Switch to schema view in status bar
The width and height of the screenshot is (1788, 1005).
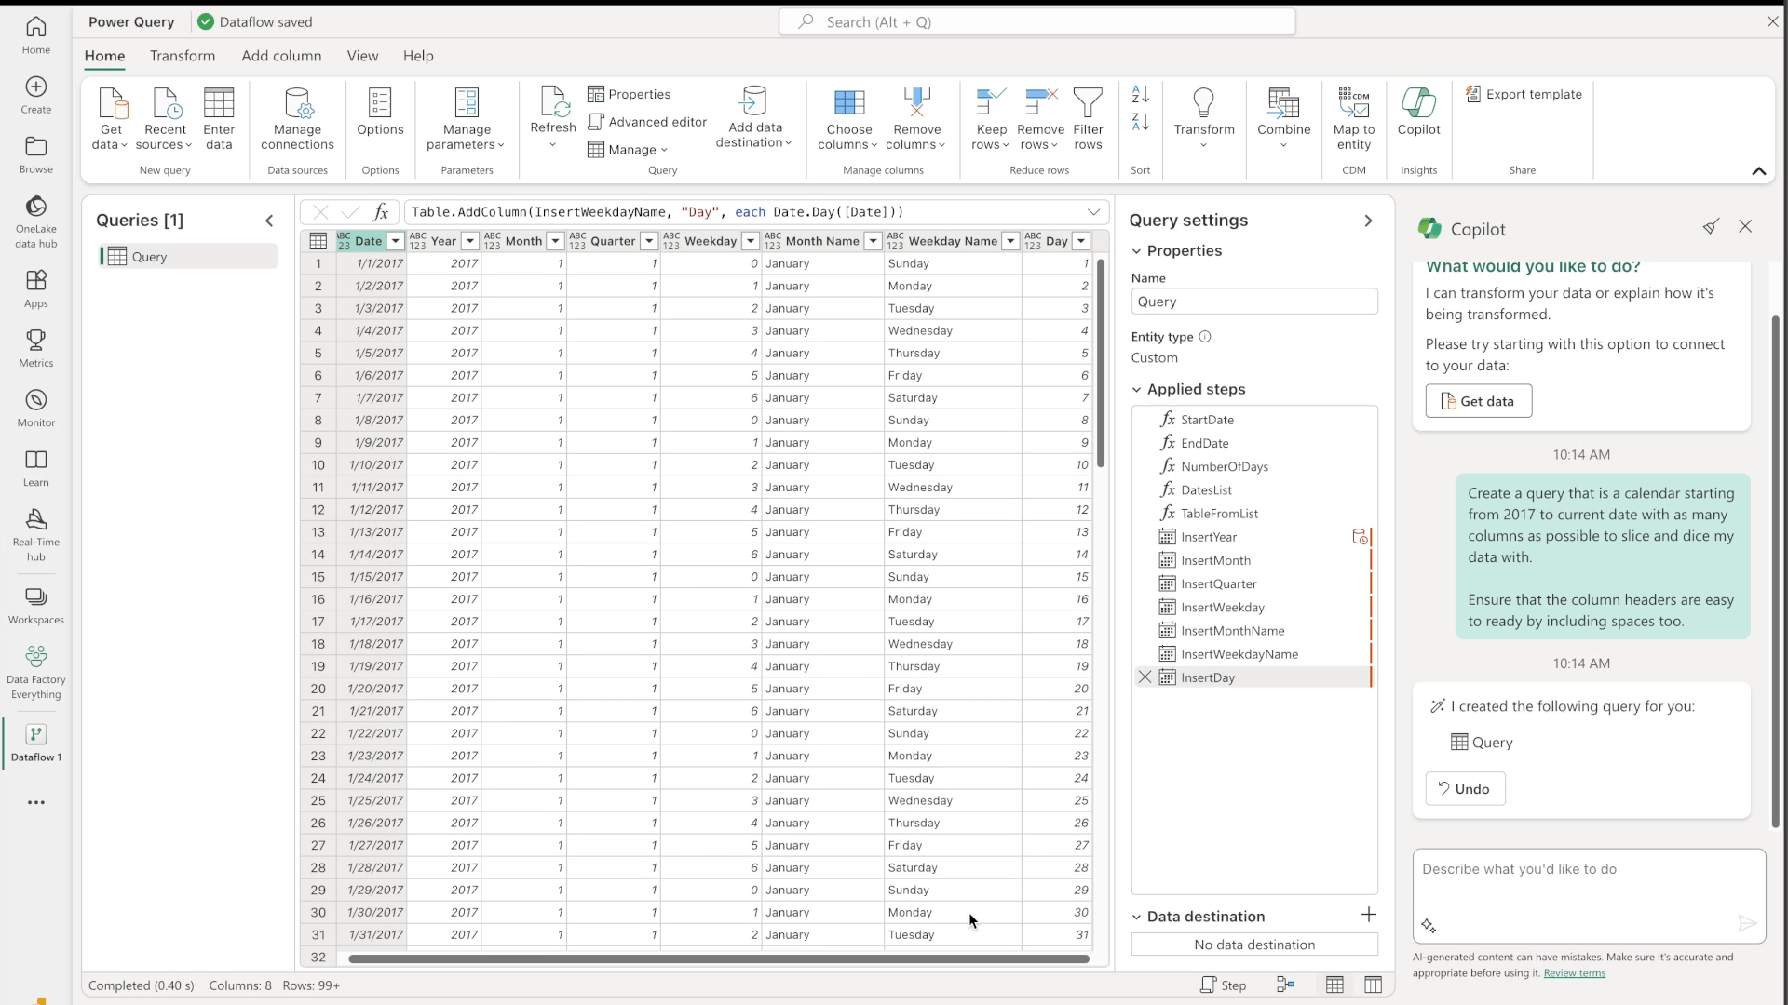1373,985
